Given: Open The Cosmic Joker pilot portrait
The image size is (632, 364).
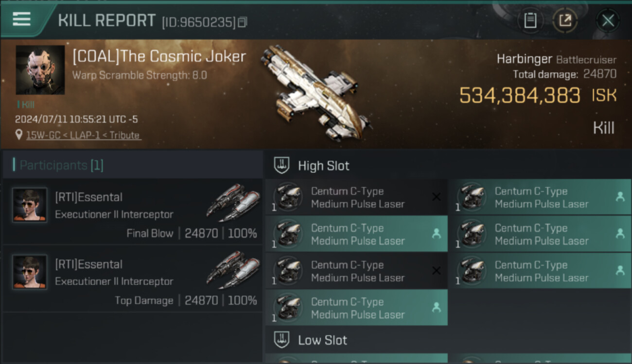Looking at the screenshot, I should 40,70.
